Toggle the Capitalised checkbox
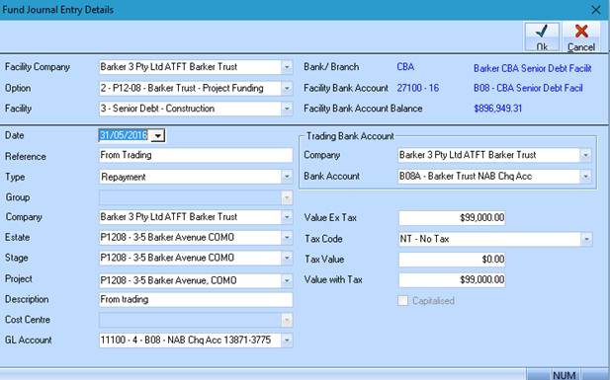The image size is (610, 380). point(403,301)
